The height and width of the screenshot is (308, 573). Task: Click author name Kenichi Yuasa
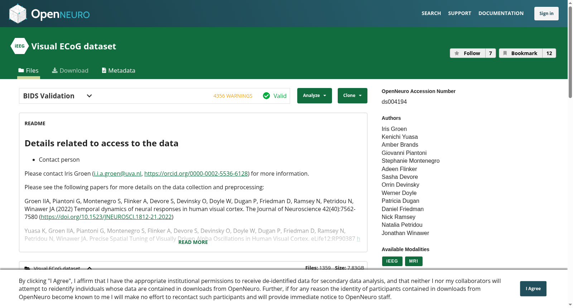(x=400, y=137)
